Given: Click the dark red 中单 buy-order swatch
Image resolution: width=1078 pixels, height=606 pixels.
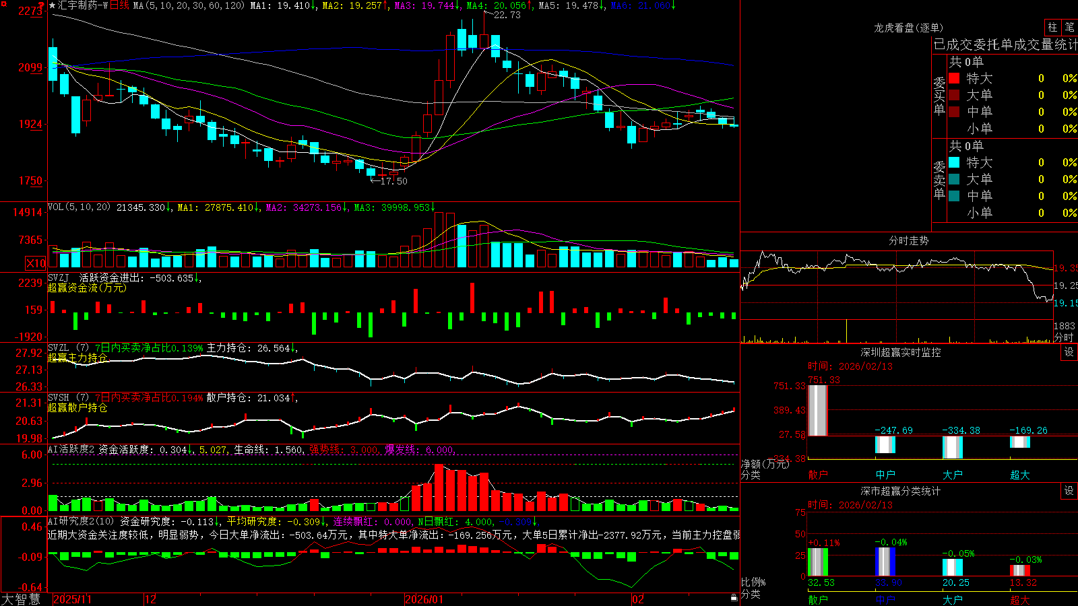Looking at the screenshot, I should [954, 112].
